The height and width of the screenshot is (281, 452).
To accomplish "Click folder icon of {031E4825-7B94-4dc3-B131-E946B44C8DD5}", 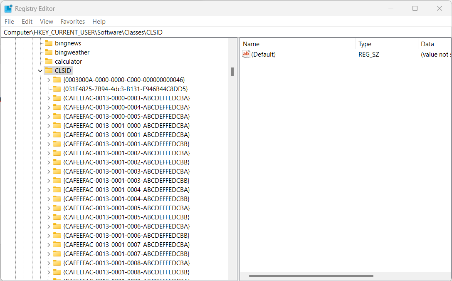I will (x=57, y=89).
